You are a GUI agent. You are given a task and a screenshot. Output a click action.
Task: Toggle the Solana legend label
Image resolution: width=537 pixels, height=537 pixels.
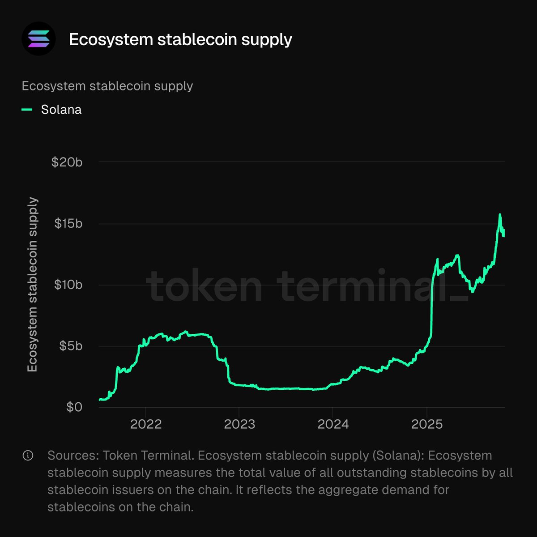61,110
